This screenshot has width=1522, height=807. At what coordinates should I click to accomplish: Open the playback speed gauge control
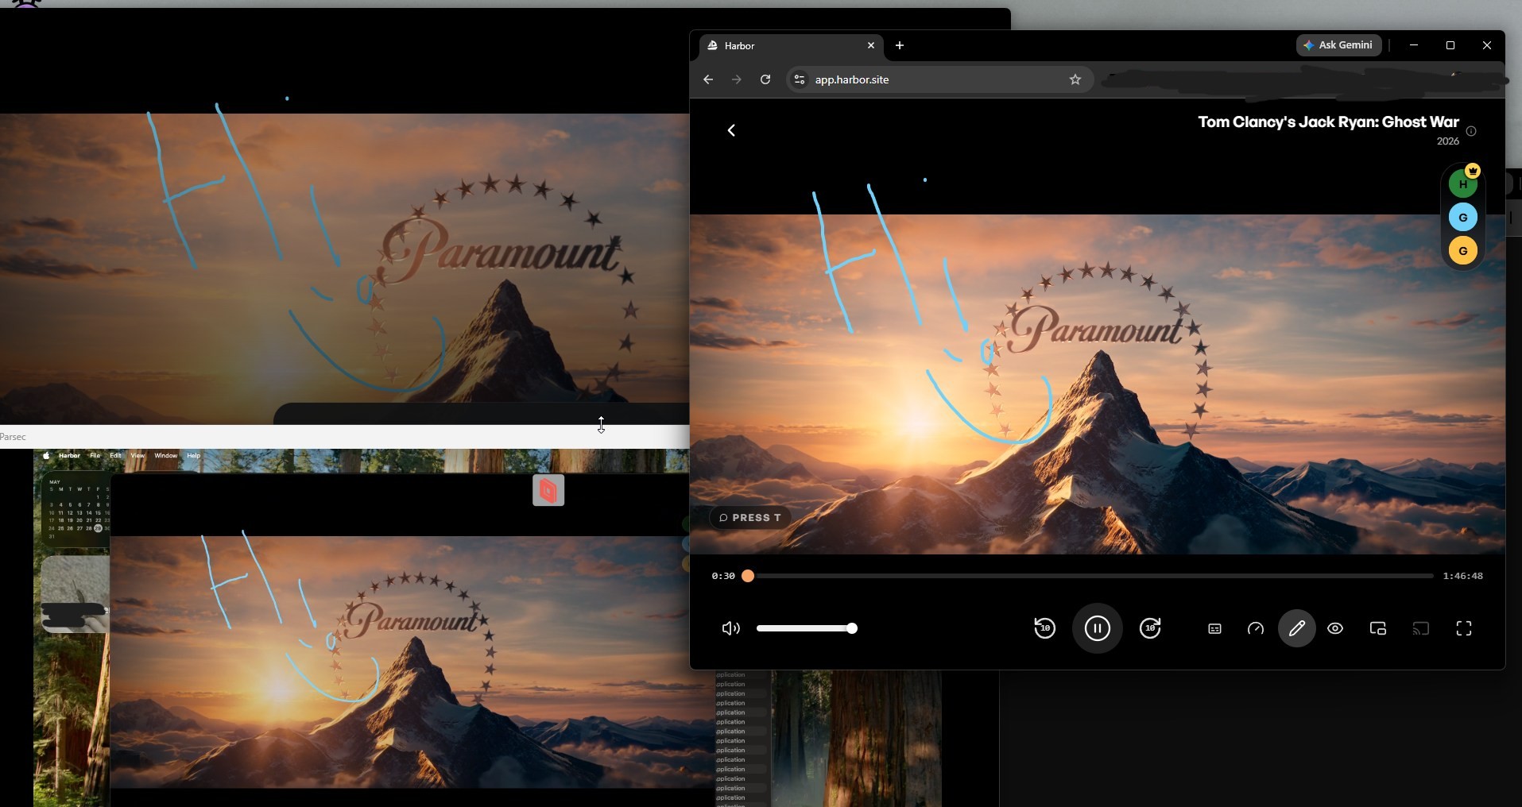(1256, 628)
